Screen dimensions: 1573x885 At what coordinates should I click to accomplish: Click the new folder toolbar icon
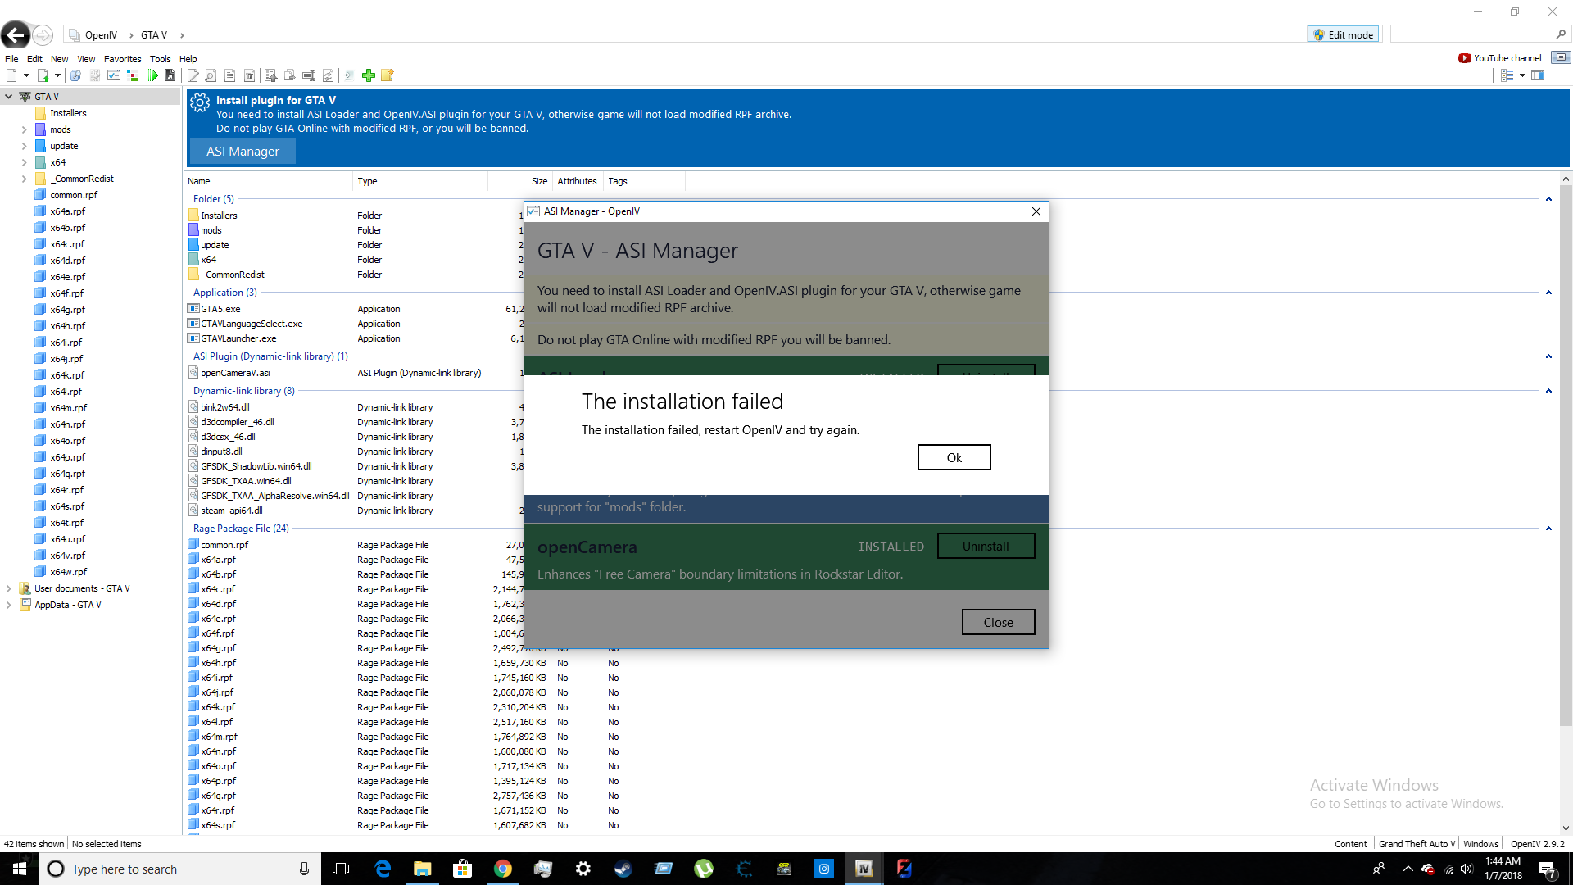(388, 75)
